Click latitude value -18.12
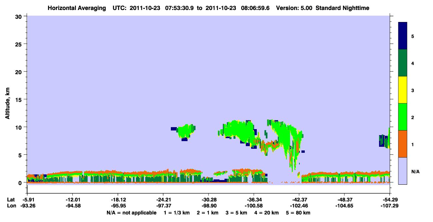 pyautogui.click(x=118, y=200)
